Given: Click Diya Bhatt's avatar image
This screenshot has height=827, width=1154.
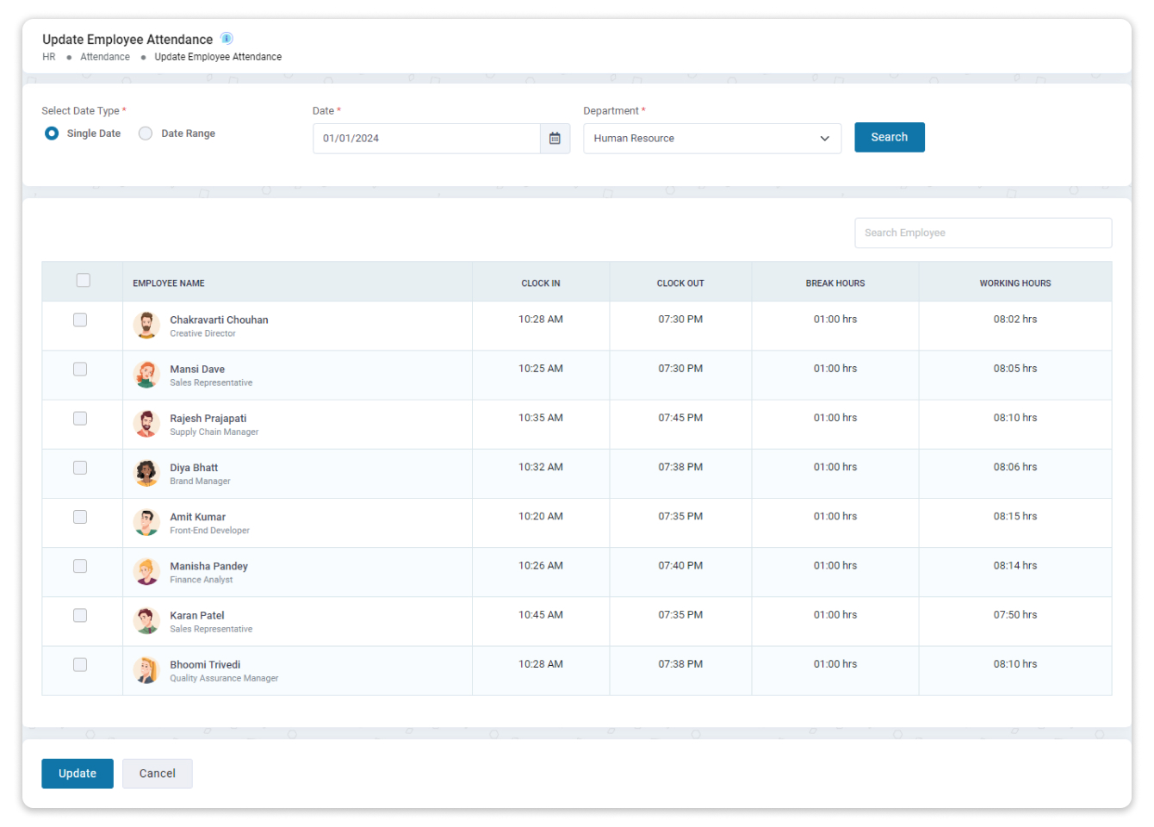Looking at the screenshot, I should click(146, 473).
